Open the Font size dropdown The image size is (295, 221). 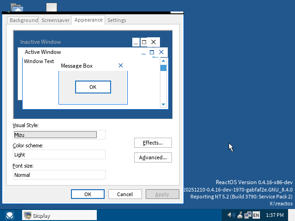coord(59,175)
